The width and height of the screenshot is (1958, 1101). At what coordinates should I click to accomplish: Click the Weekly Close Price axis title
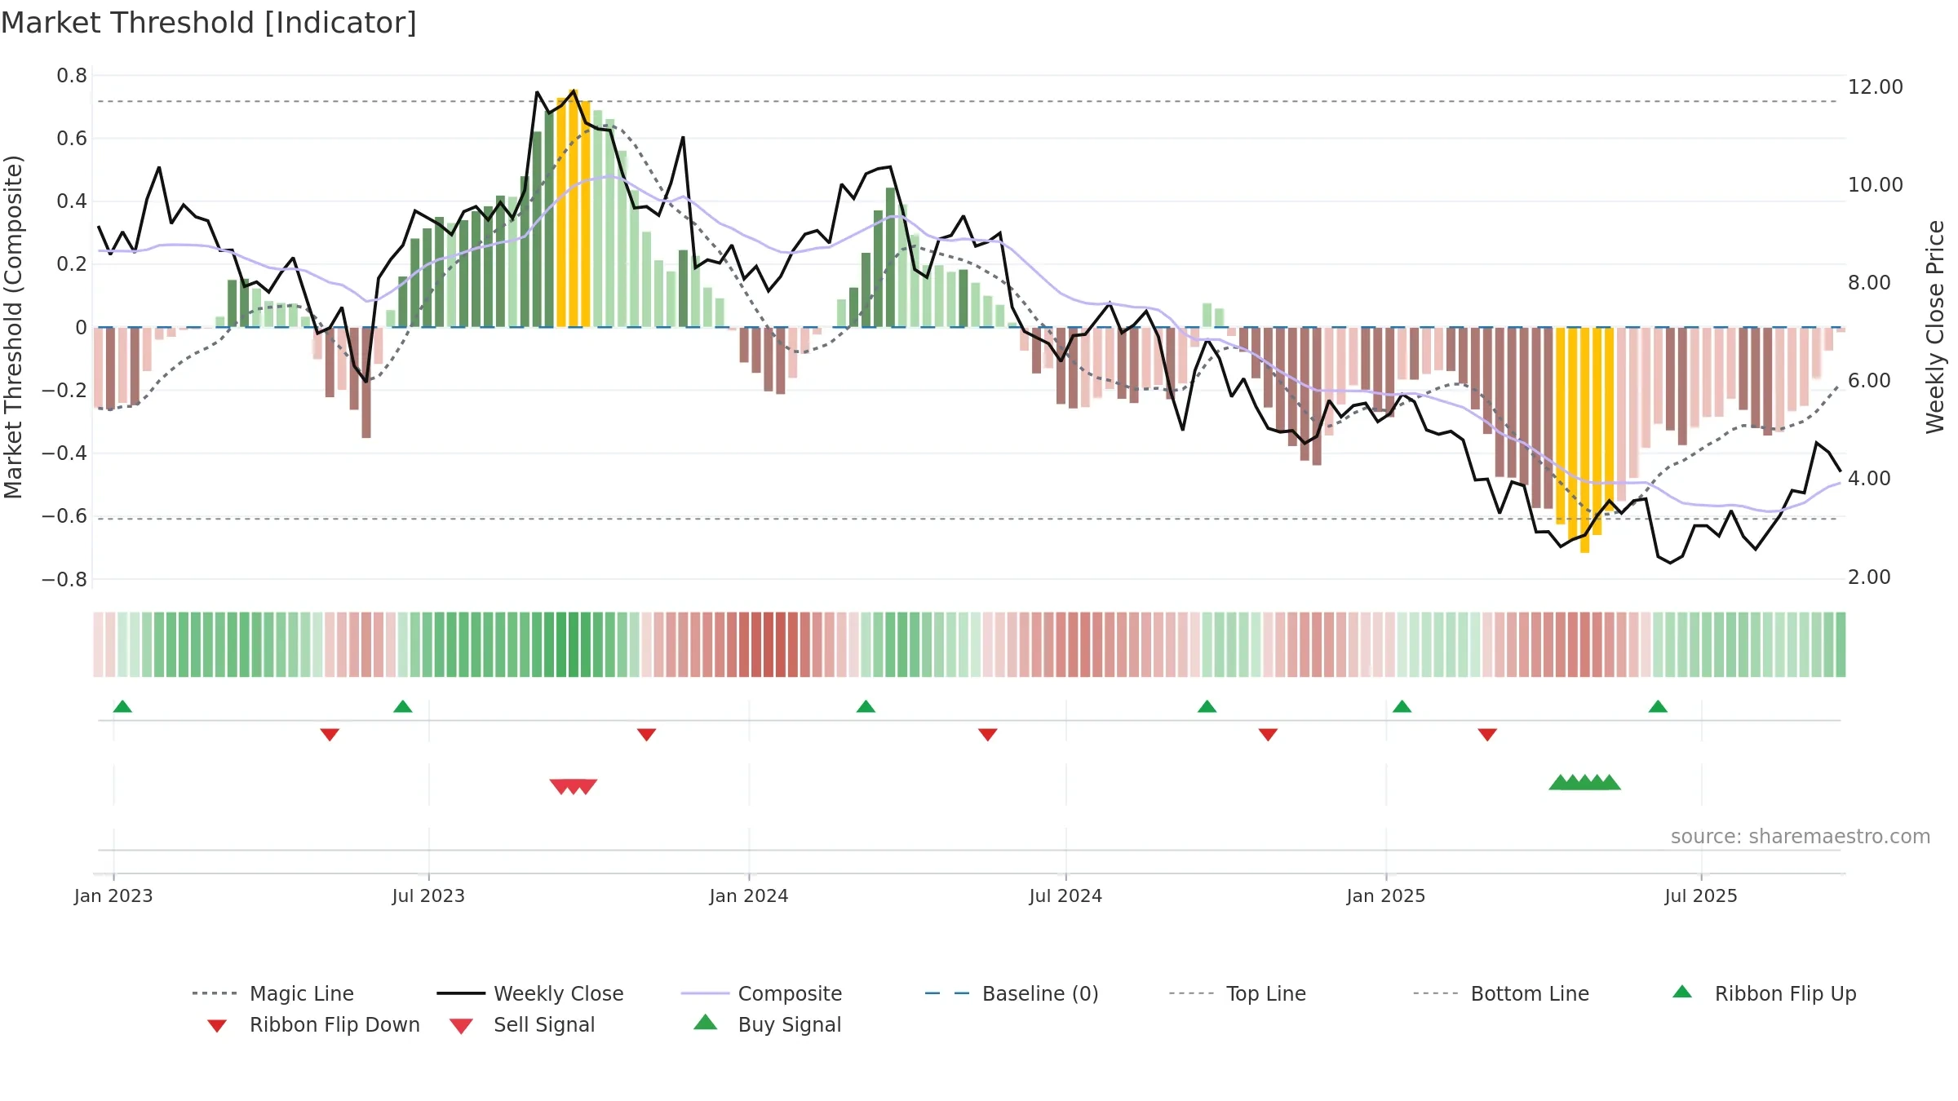[x=1935, y=326]
